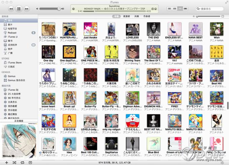Open the Idea album

click(69, 144)
